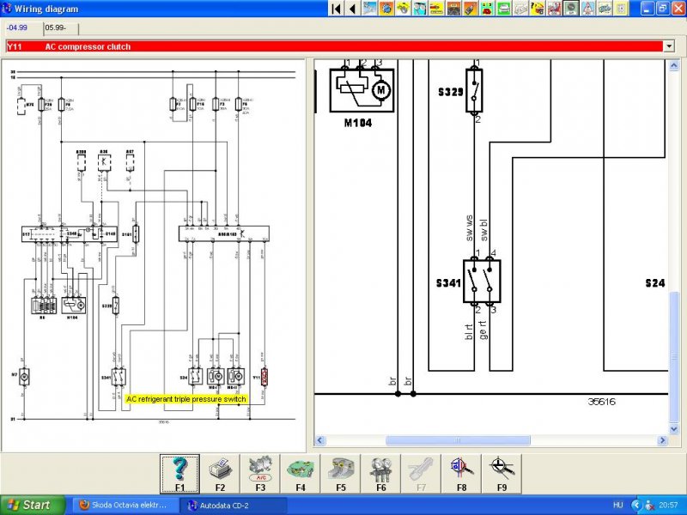Click diagram number 35616 in zoomed view
The image size is (687, 515).
pyautogui.click(x=602, y=401)
